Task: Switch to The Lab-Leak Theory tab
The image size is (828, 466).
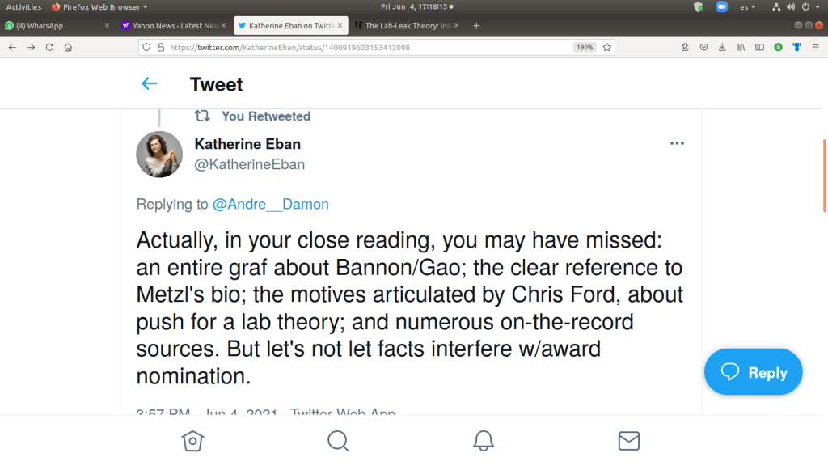Action: coord(403,26)
